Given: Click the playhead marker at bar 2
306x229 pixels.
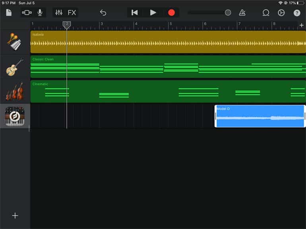Looking at the screenshot, I should pos(67,25).
